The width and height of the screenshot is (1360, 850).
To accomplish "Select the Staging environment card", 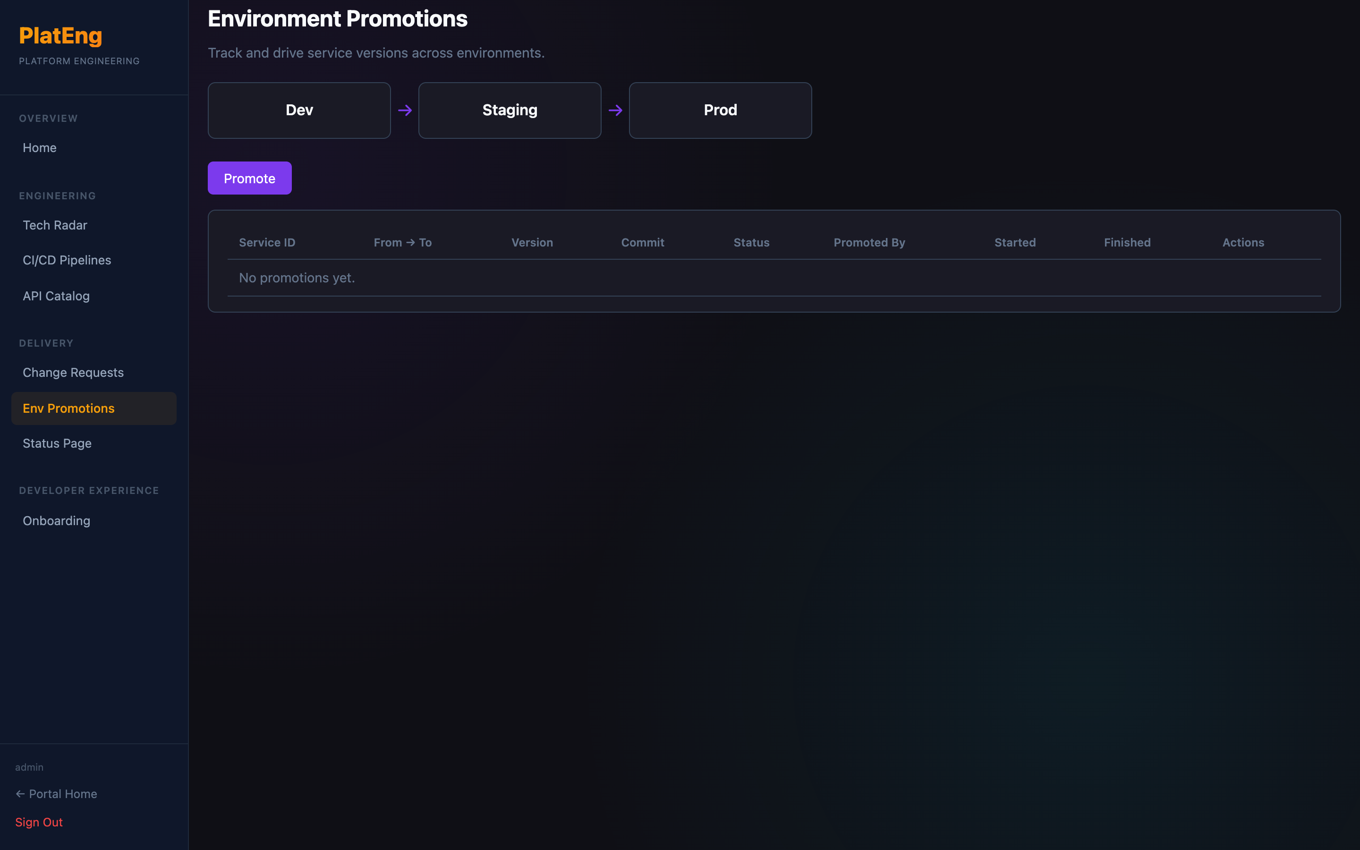I will pyautogui.click(x=509, y=111).
